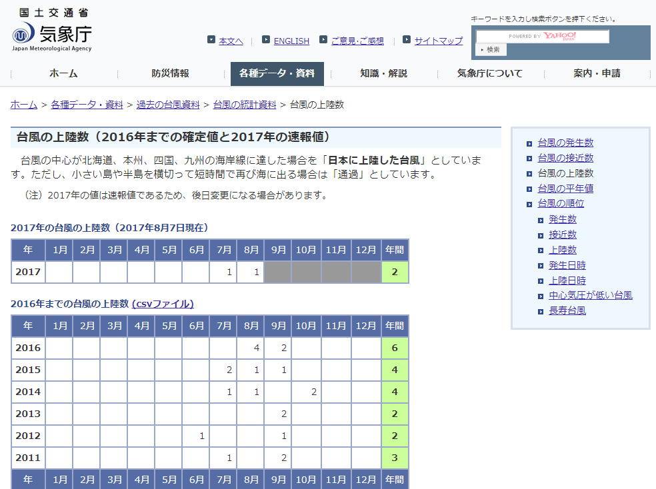
Task: Click the bullet icon next to 台風の平年値
Action: tap(529, 189)
